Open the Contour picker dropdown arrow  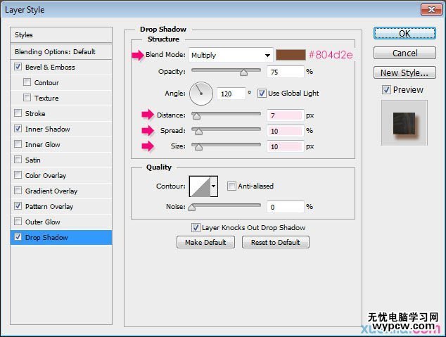click(214, 186)
